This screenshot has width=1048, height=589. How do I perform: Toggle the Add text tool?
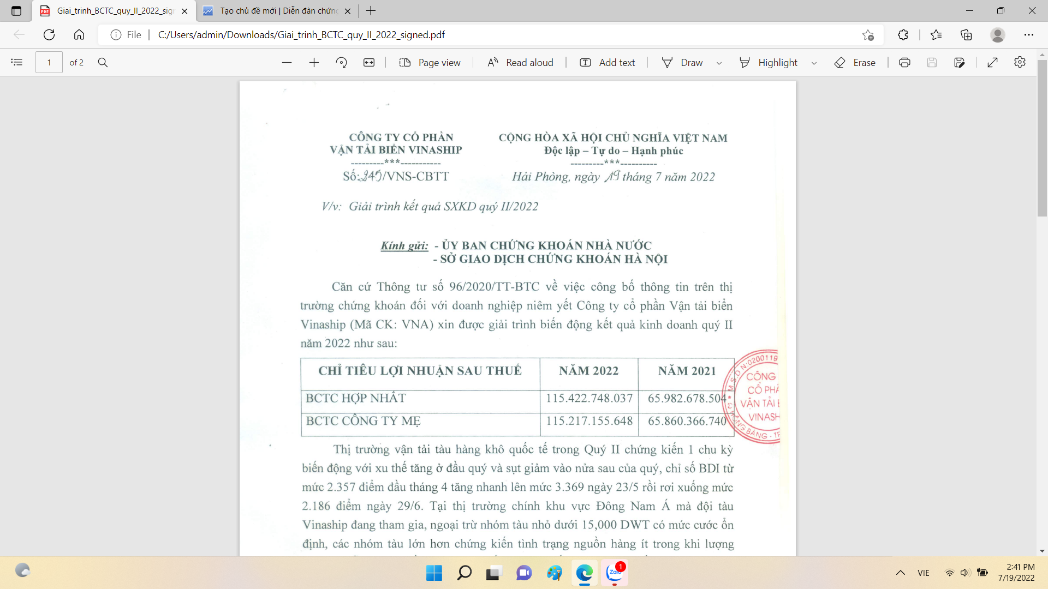pyautogui.click(x=607, y=63)
